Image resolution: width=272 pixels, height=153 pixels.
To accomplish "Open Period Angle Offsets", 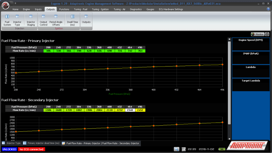I will 56,20.
